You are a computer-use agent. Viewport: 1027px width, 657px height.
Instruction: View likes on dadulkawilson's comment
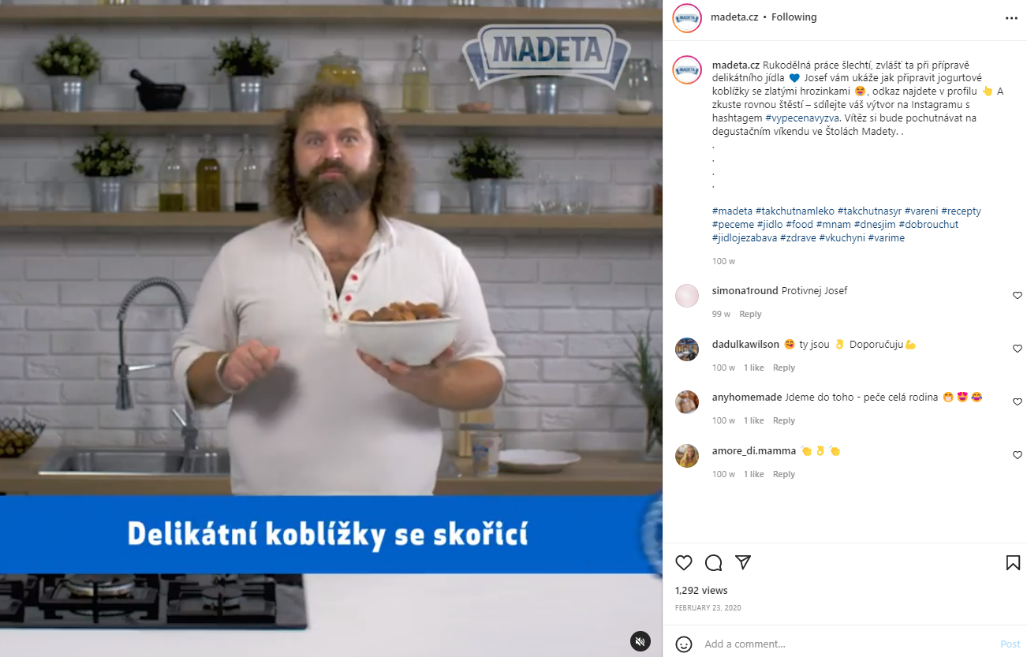click(754, 368)
